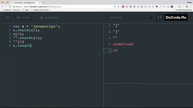
Task: Close the DoCode.Ru JS Playground tab
Action: [x=39, y=3]
